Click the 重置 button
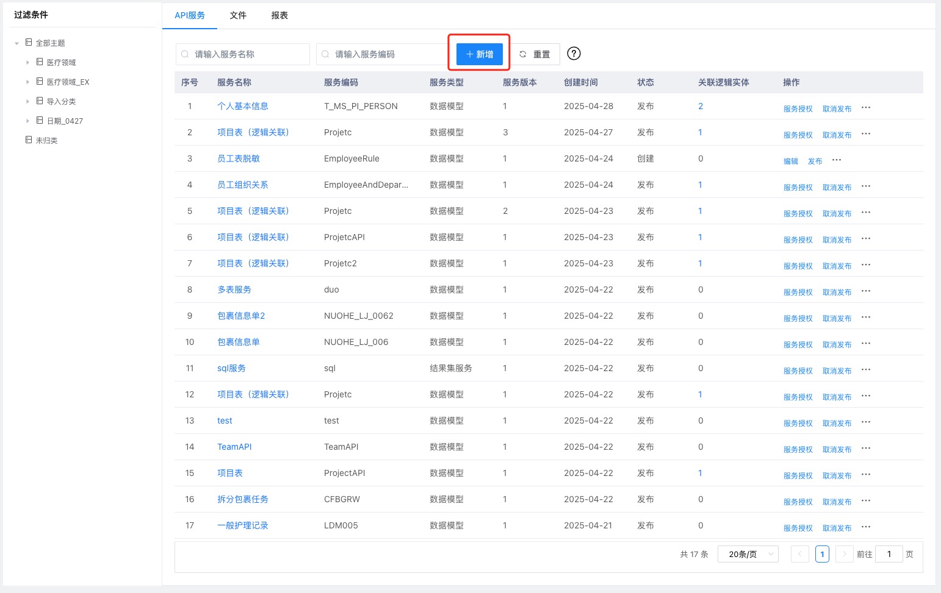Image resolution: width=941 pixels, height=593 pixels. 535,54
